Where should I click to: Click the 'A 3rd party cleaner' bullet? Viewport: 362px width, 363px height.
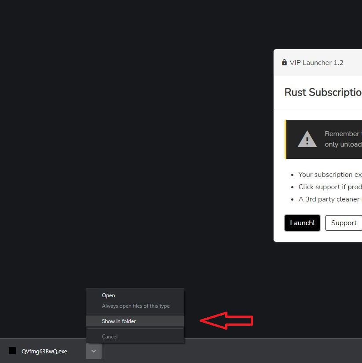(329, 199)
